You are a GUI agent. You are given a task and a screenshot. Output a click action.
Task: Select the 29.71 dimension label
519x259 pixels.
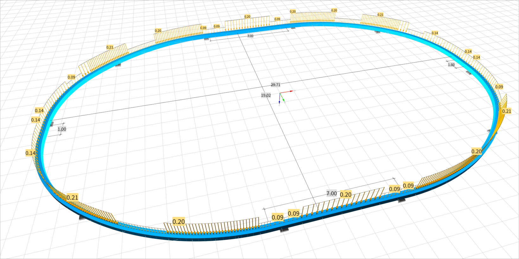(275, 85)
